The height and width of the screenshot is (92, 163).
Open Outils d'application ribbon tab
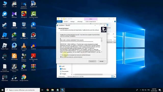point(91,21)
